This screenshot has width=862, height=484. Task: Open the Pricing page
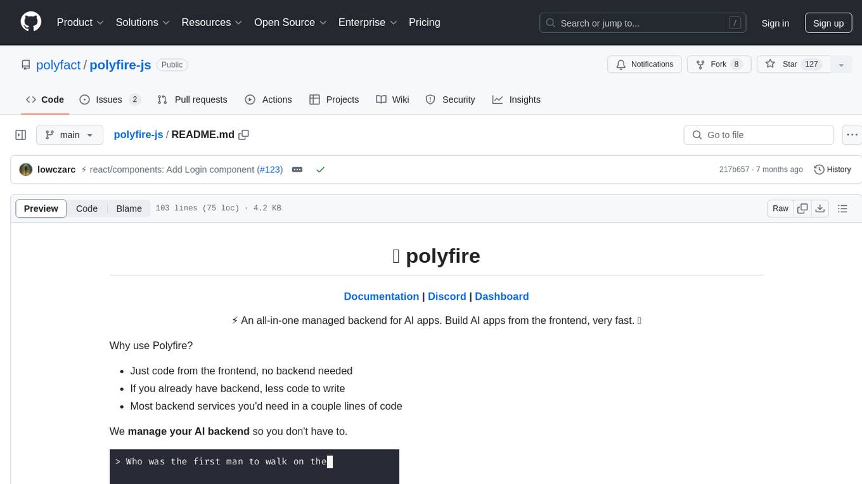(425, 22)
